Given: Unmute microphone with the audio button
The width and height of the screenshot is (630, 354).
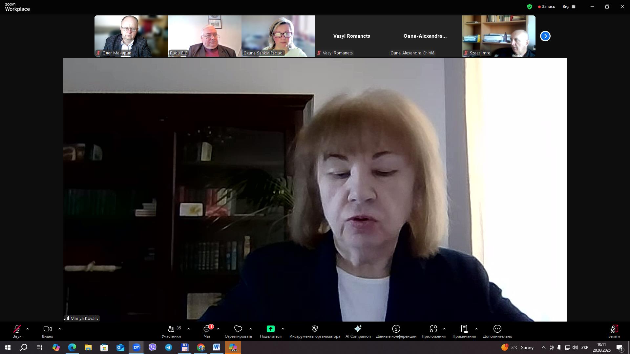Looking at the screenshot, I should click(17, 329).
